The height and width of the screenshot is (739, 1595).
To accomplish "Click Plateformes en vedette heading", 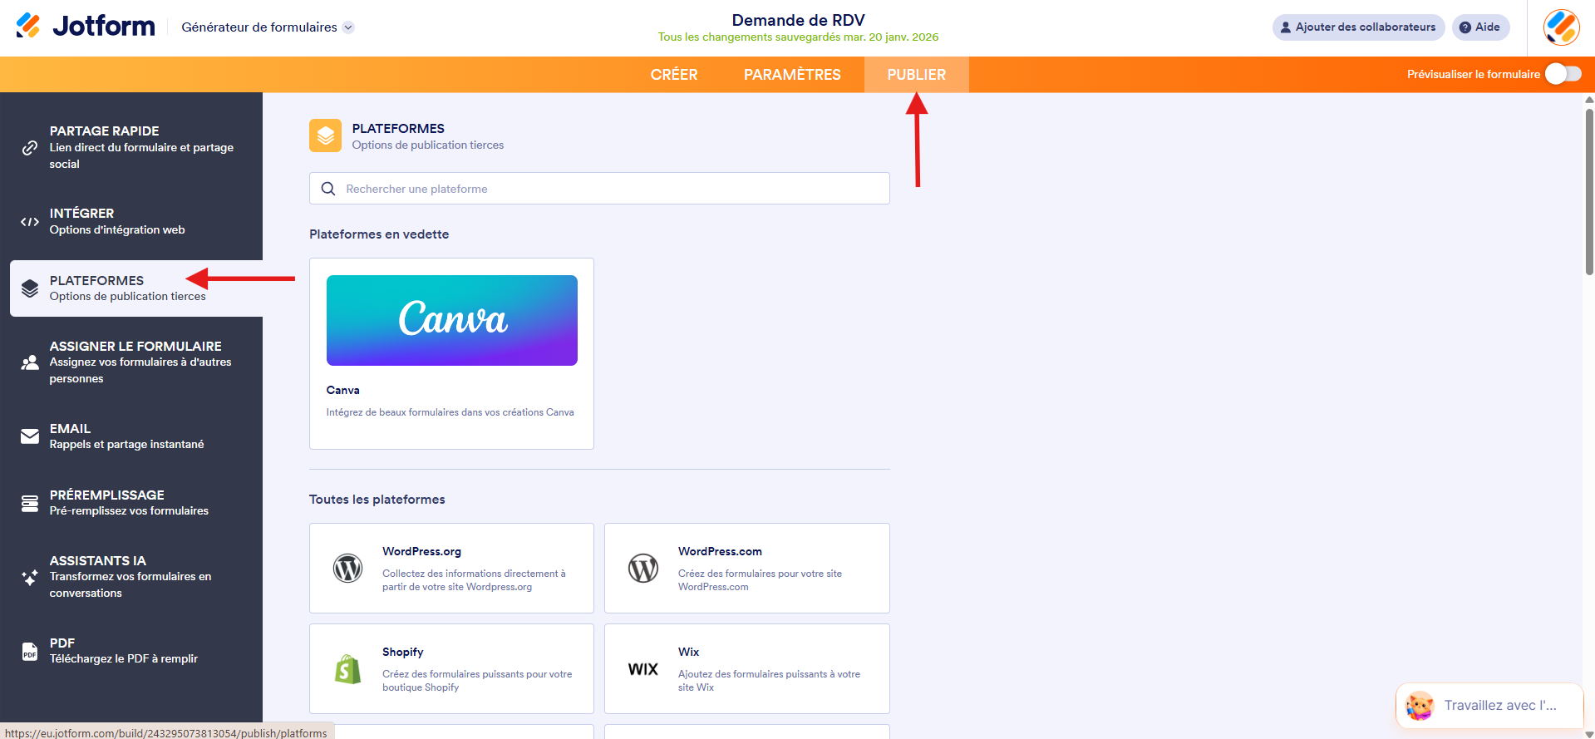I will tap(379, 234).
